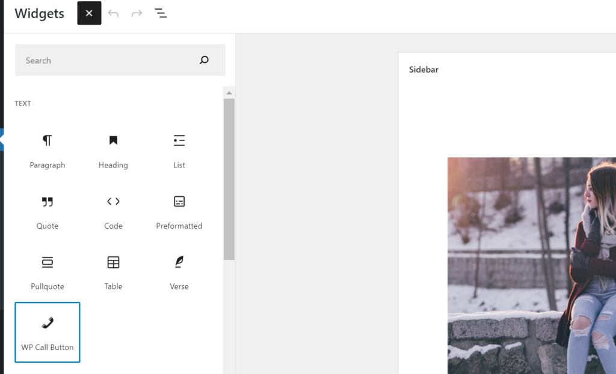
Task: Open the list view icon
Action: point(160,13)
